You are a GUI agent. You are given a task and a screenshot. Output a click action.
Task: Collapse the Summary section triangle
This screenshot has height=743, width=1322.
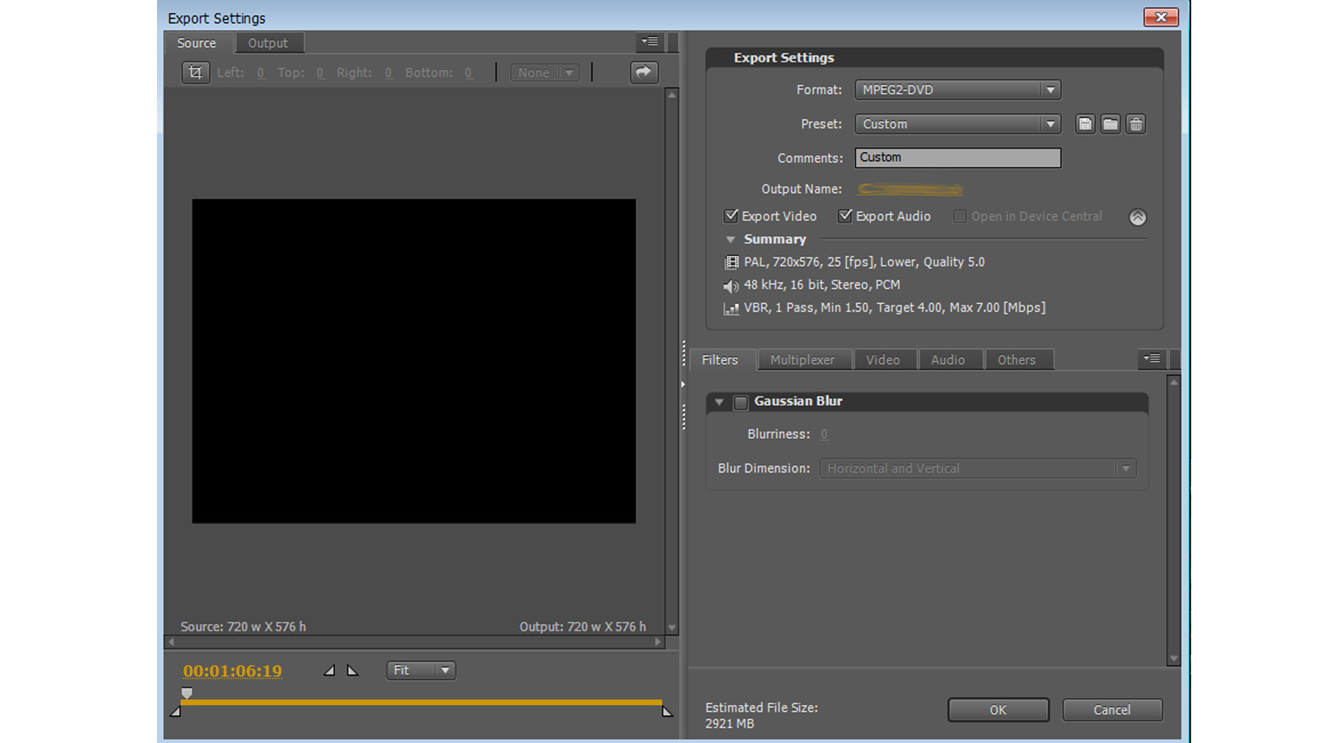point(731,239)
